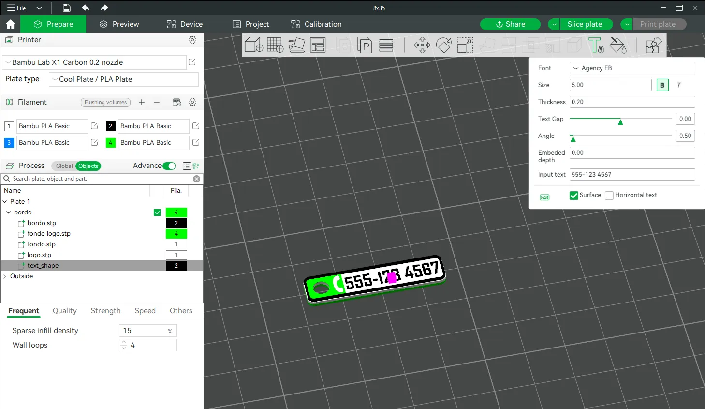Open the Color painting tool
This screenshot has height=409, width=705.
tap(617, 45)
